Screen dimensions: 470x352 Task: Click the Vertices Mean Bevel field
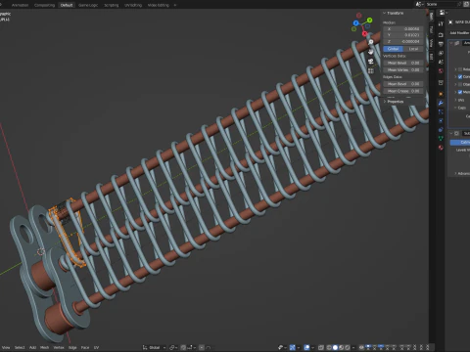403,63
